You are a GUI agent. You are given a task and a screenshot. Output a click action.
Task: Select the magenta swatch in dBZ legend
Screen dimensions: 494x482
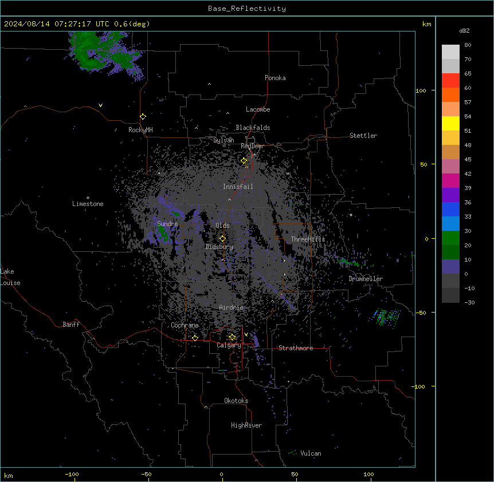[x=450, y=180]
